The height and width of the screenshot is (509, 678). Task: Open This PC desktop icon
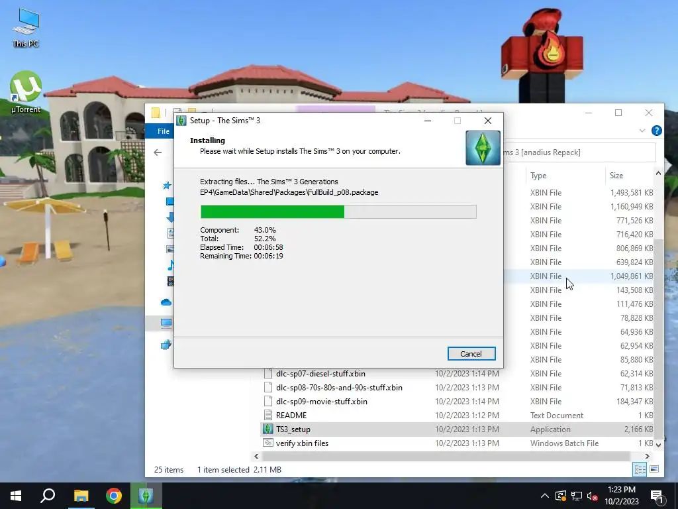click(26, 28)
